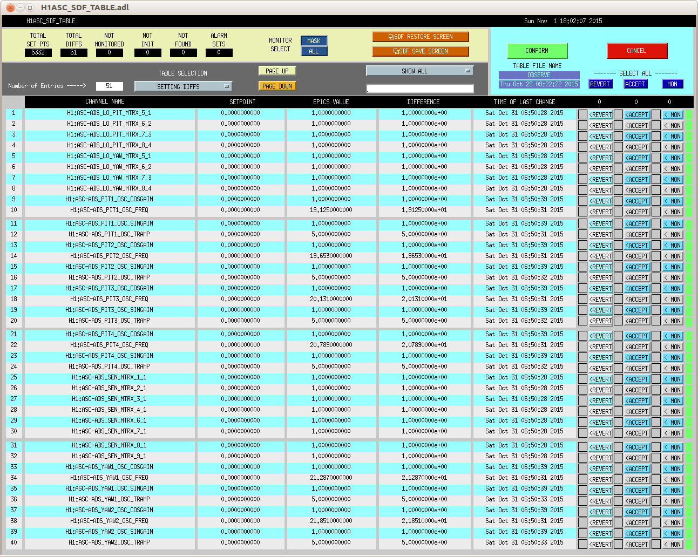Click REVERT for row 33 YAW1_OSC_COSGAIN
The image size is (698, 557).
point(600,469)
